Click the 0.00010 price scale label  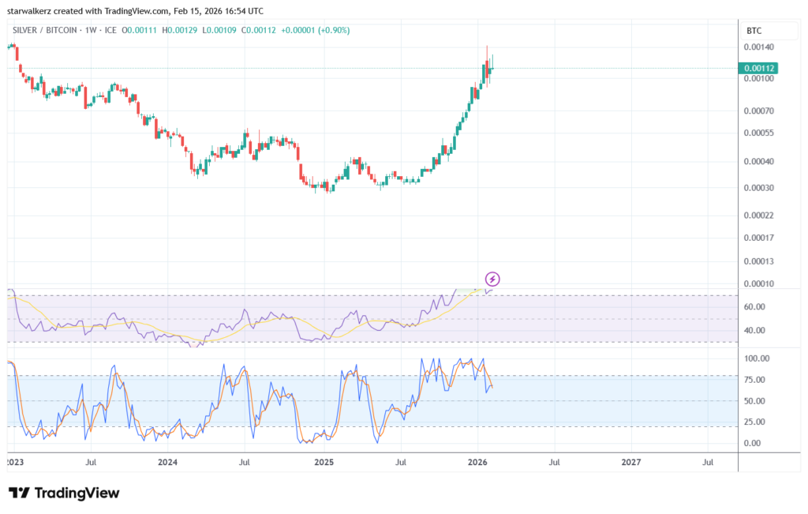pos(757,283)
